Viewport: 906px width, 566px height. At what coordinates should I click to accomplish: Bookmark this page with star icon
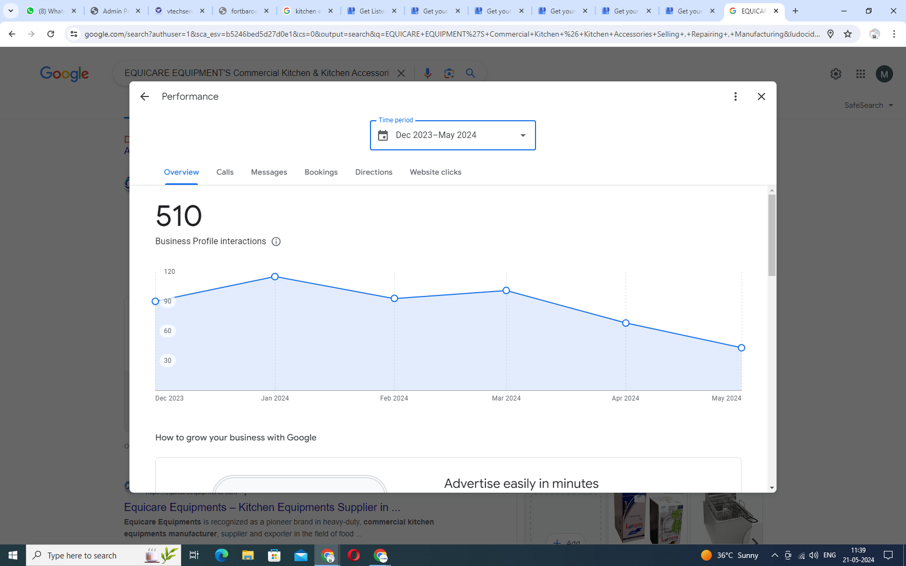[x=848, y=34]
